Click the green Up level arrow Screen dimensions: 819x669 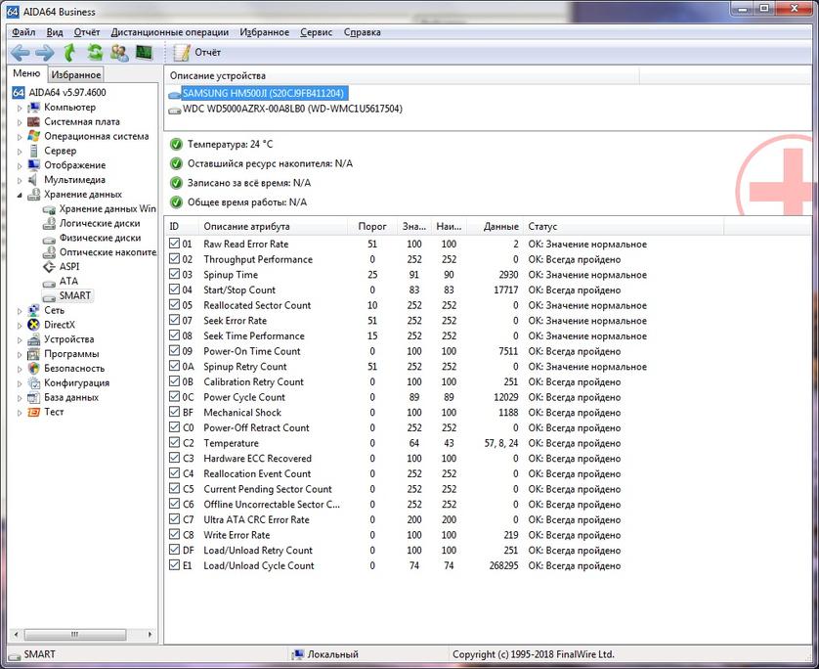(69, 52)
